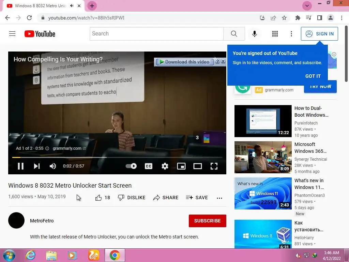Click What's new in Windows 11 title
The width and height of the screenshot is (349, 262).
309,184
